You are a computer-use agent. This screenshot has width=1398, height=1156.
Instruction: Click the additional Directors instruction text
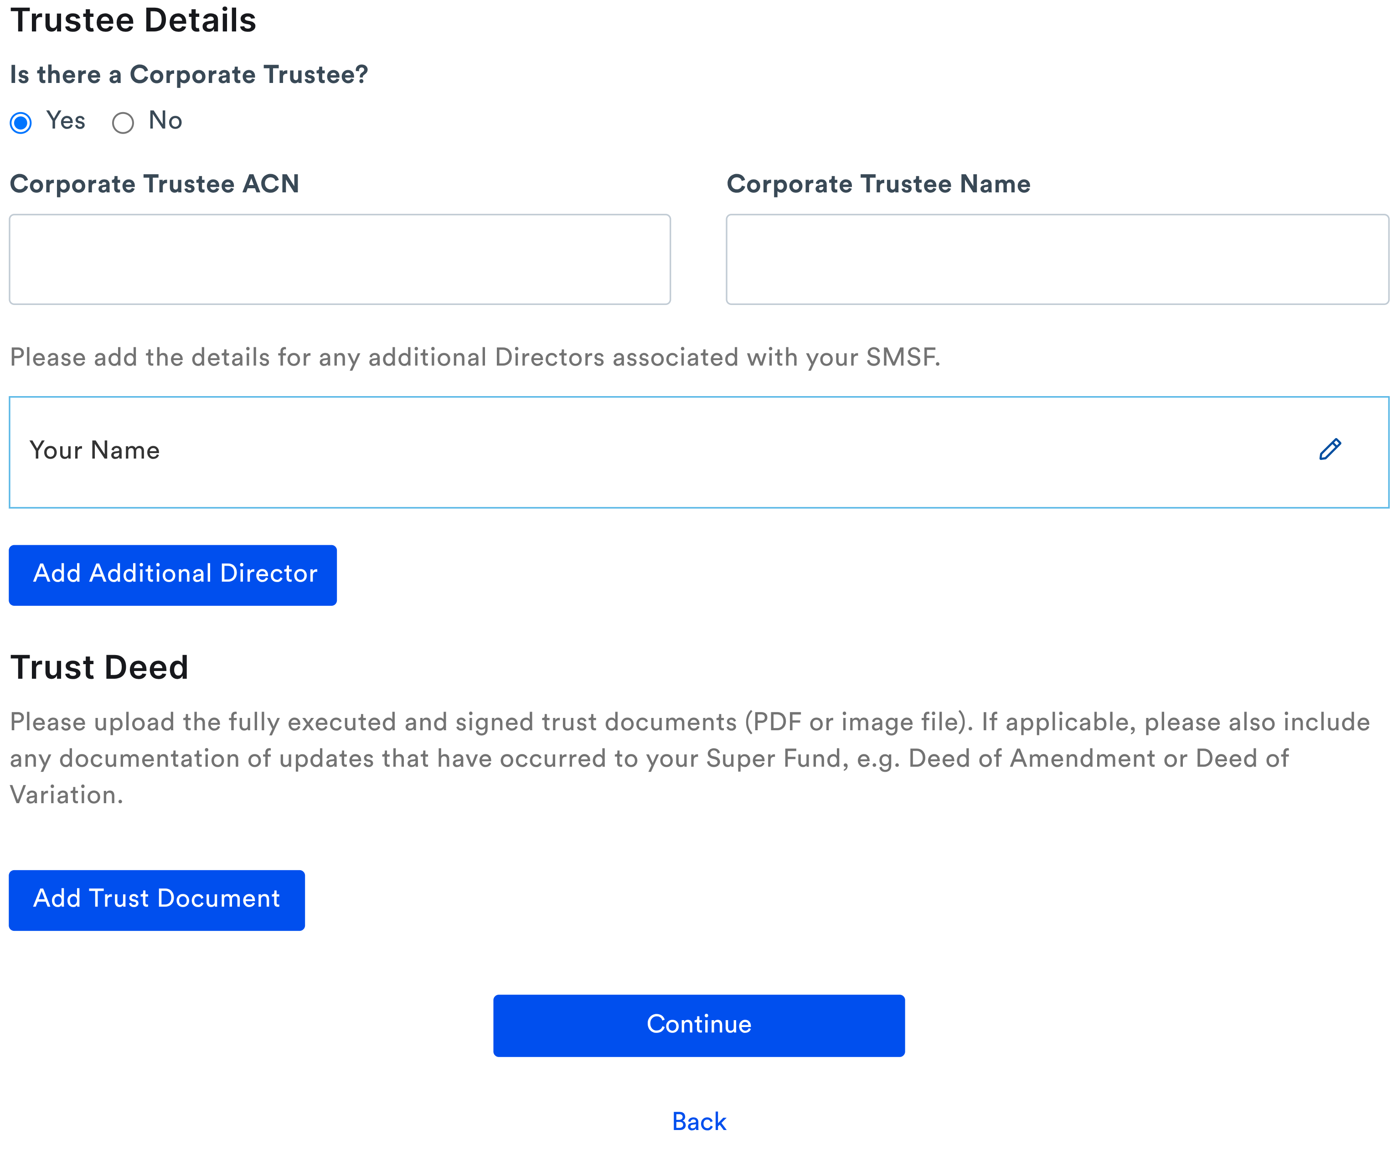coord(475,357)
